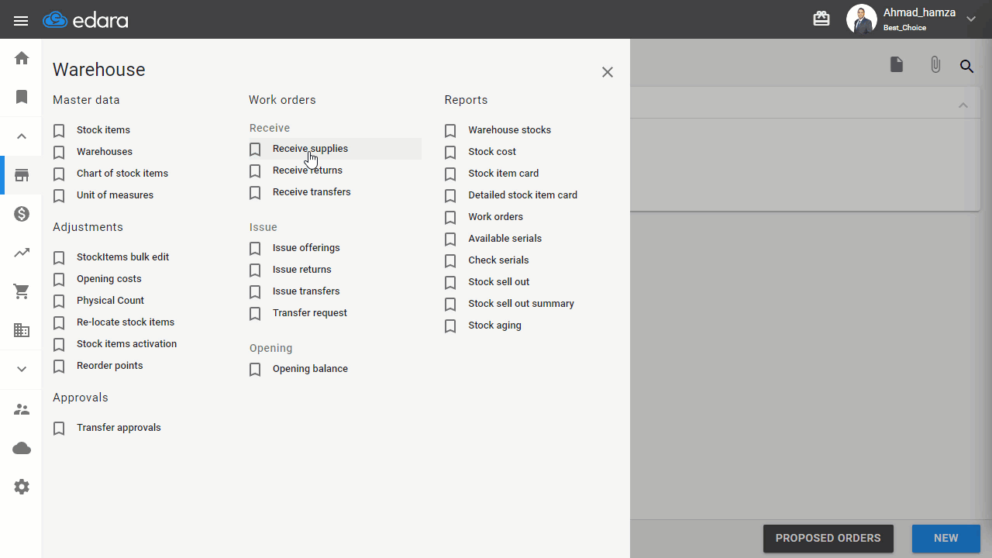Image resolution: width=992 pixels, height=558 pixels.
Task: Open the shopping cart purchasing icon
Action: point(22,291)
